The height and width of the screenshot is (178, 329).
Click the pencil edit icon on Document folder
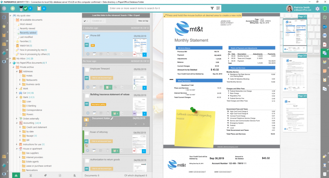tap(112, 118)
